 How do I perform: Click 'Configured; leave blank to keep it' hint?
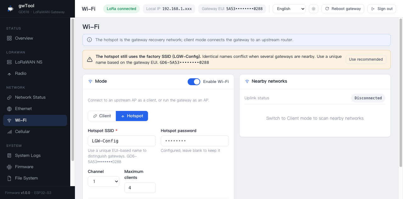pyautogui.click(x=190, y=151)
